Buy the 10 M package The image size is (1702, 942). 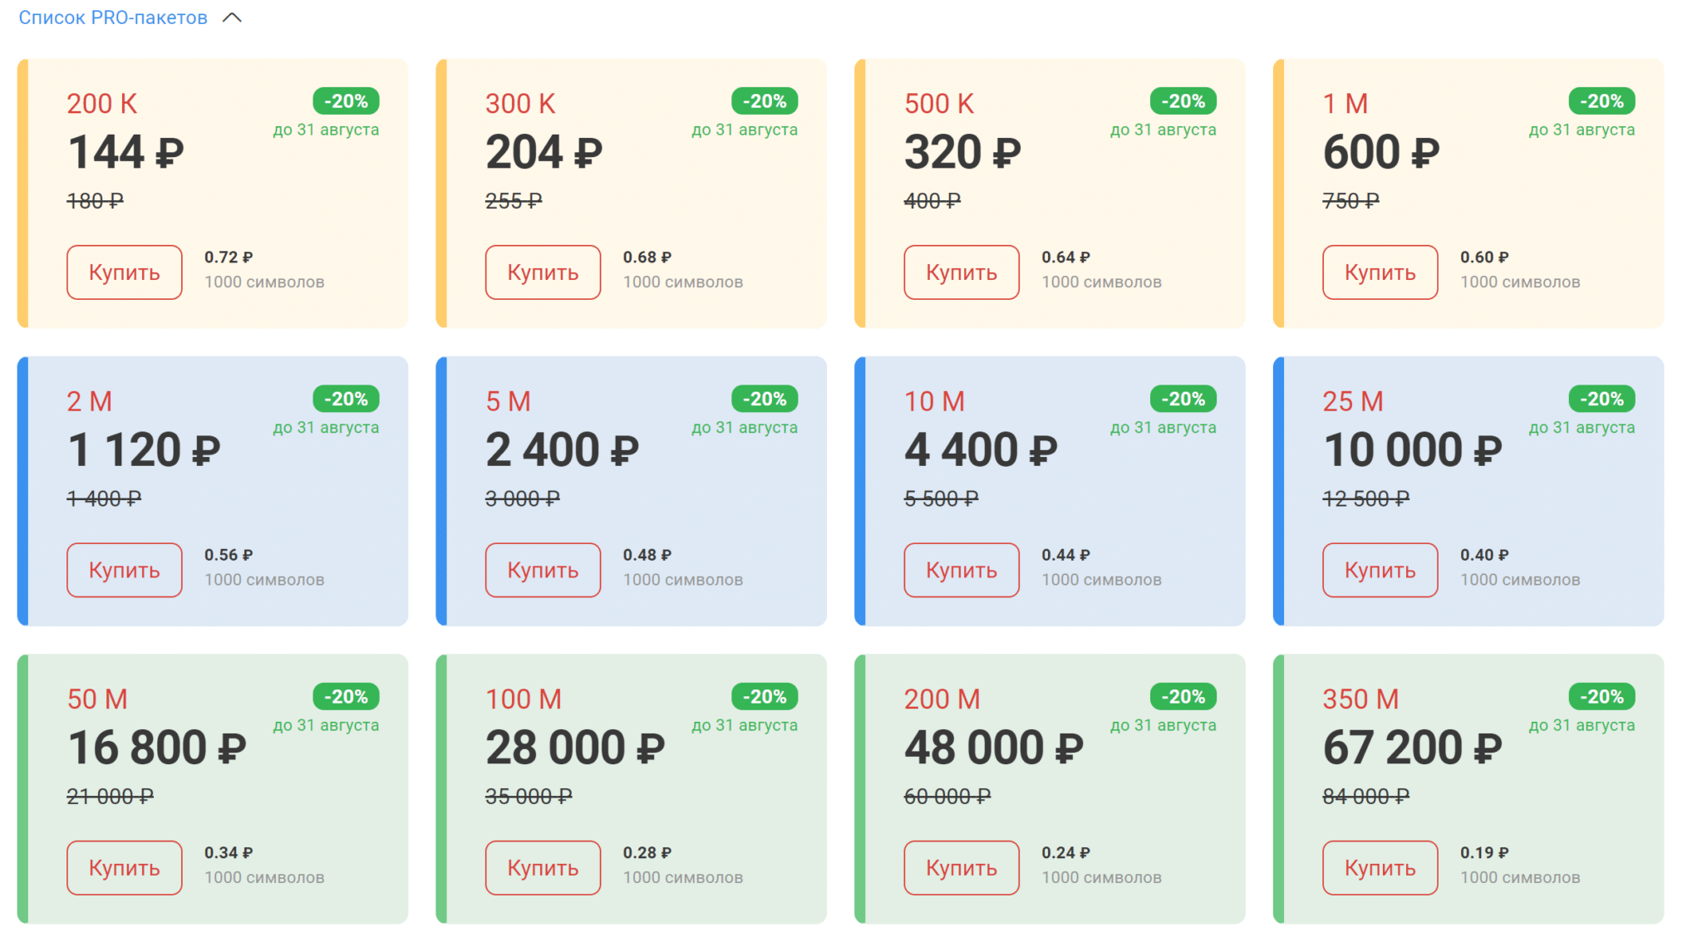tap(962, 570)
